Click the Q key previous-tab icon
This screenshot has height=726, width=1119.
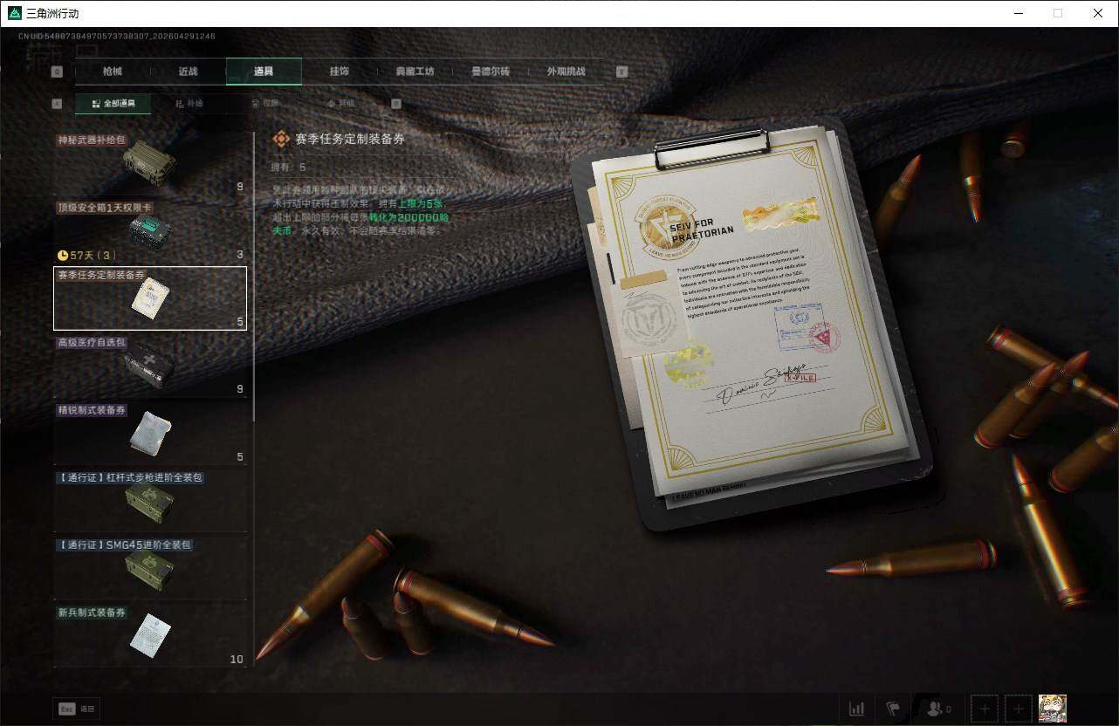pyautogui.click(x=58, y=72)
